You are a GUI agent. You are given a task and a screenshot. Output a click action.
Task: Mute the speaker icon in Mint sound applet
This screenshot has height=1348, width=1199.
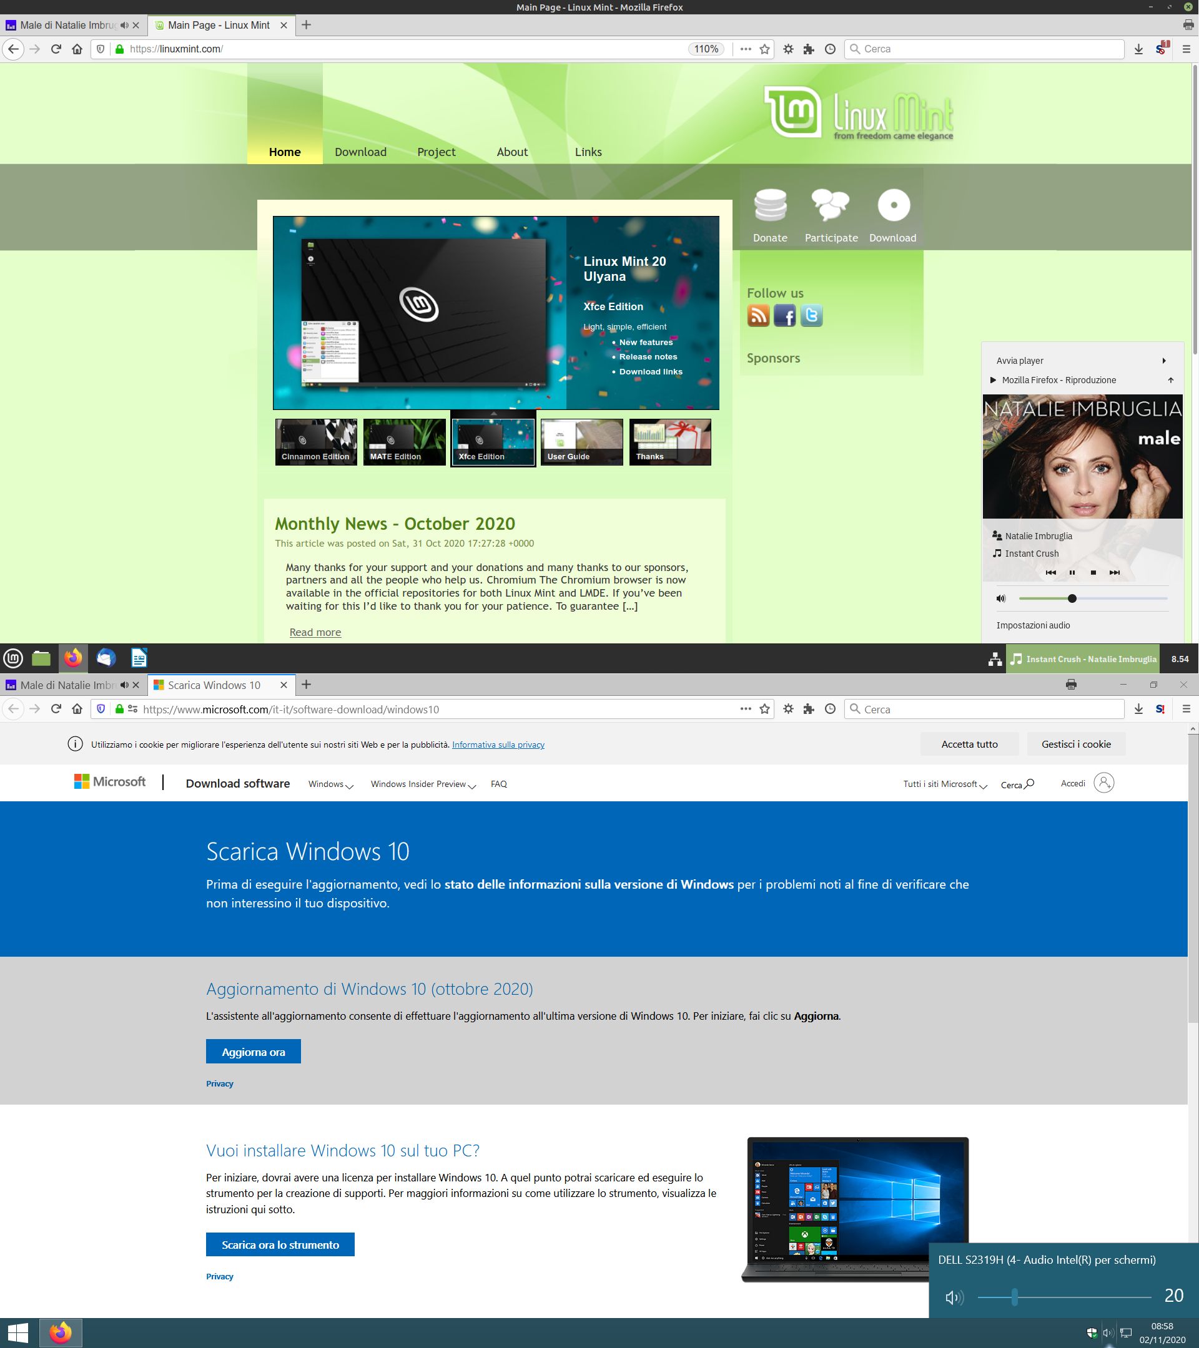[1001, 598]
